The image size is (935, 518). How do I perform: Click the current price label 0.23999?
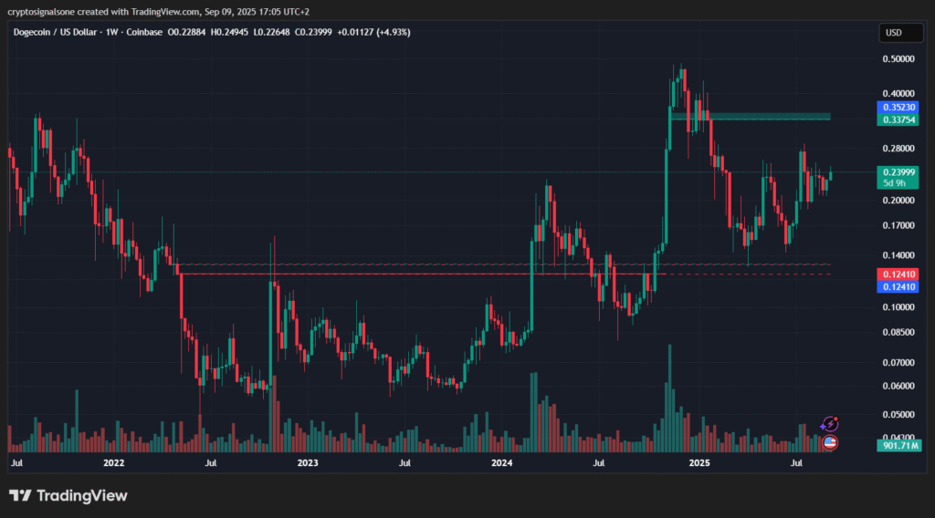click(x=898, y=172)
